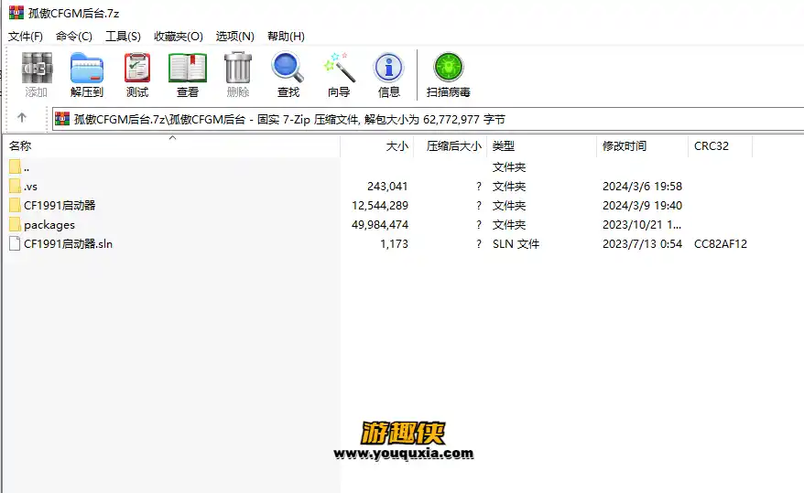804x493 pixels.
Task: Click the Add (添加) toolbar icon
Action: click(x=37, y=68)
